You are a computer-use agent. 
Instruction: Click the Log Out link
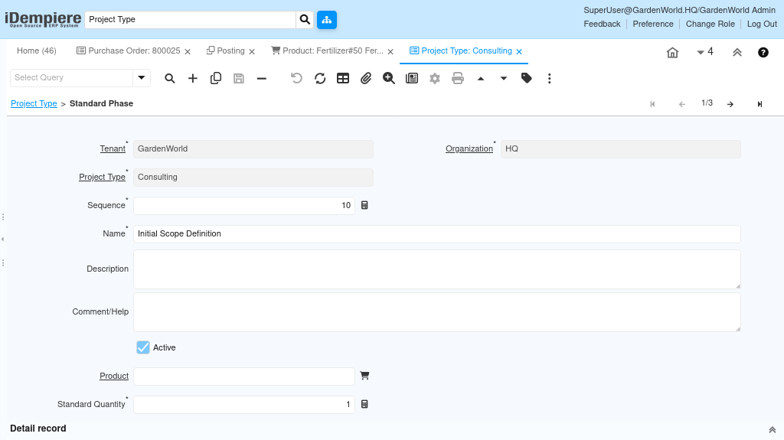[762, 24]
